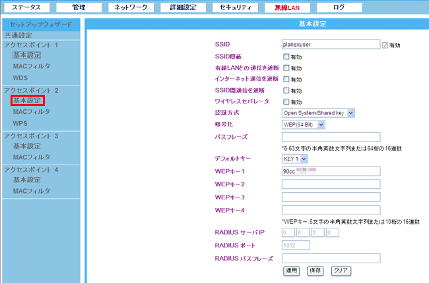Open the ログ tab
Screen dimensions: 429x283
339,7
